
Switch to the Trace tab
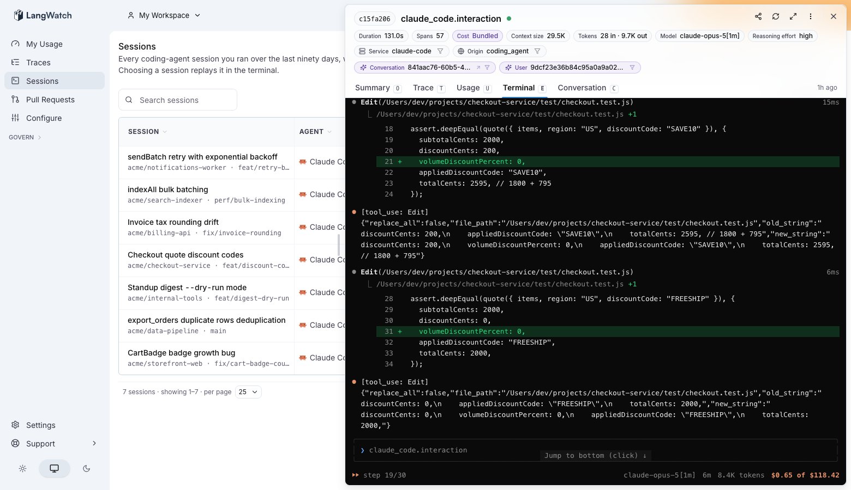click(429, 88)
